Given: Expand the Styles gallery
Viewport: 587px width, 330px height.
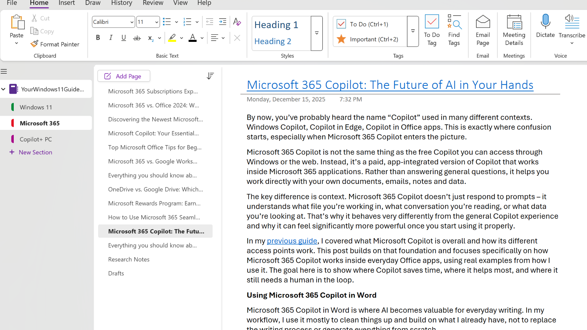Looking at the screenshot, I should point(316,33).
